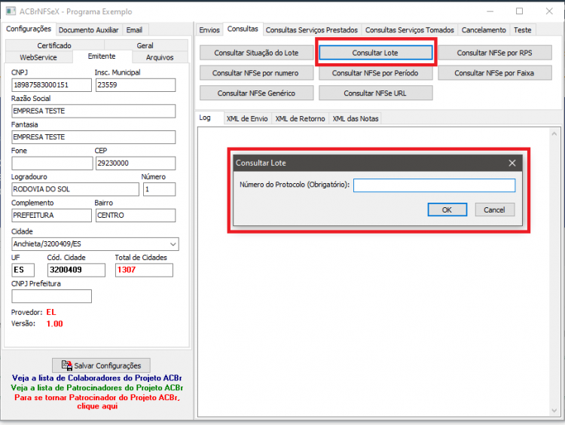Click the CNPJ Prefeitura field

click(x=51, y=296)
